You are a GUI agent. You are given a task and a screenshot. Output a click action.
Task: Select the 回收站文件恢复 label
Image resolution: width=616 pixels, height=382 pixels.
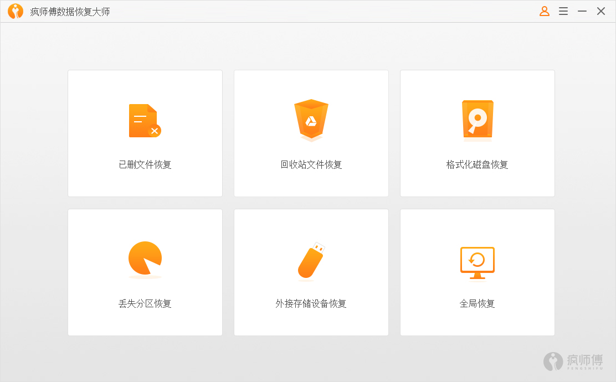pyautogui.click(x=311, y=164)
